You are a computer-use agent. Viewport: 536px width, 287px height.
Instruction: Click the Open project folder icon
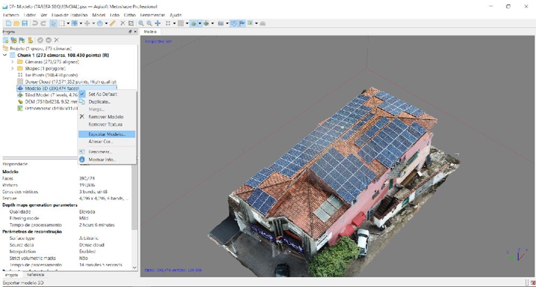coord(17,24)
